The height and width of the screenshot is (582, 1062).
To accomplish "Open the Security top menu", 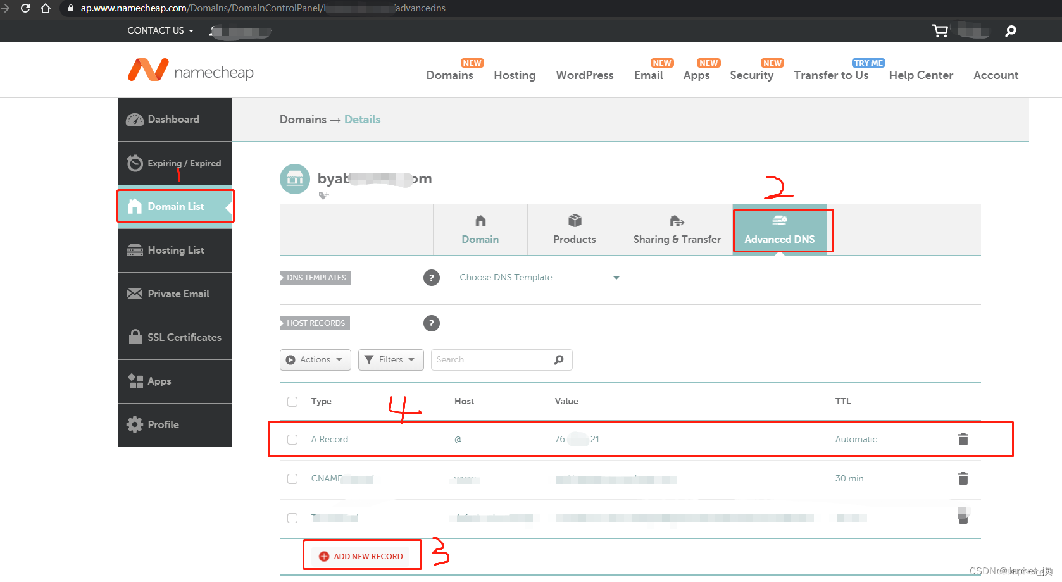I will click(752, 75).
